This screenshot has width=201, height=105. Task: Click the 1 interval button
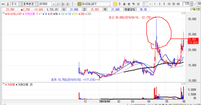click(155, 4)
